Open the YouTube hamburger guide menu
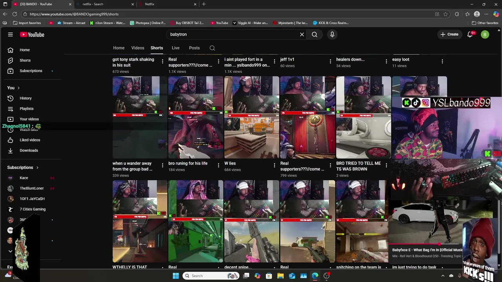Image resolution: width=502 pixels, height=282 pixels. coord(11,34)
